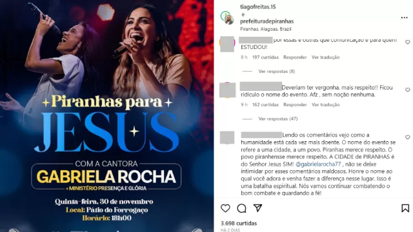Open the prefeituradepiranhas profile link
The width and height of the screenshot is (413, 232).
[x=267, y=21]
